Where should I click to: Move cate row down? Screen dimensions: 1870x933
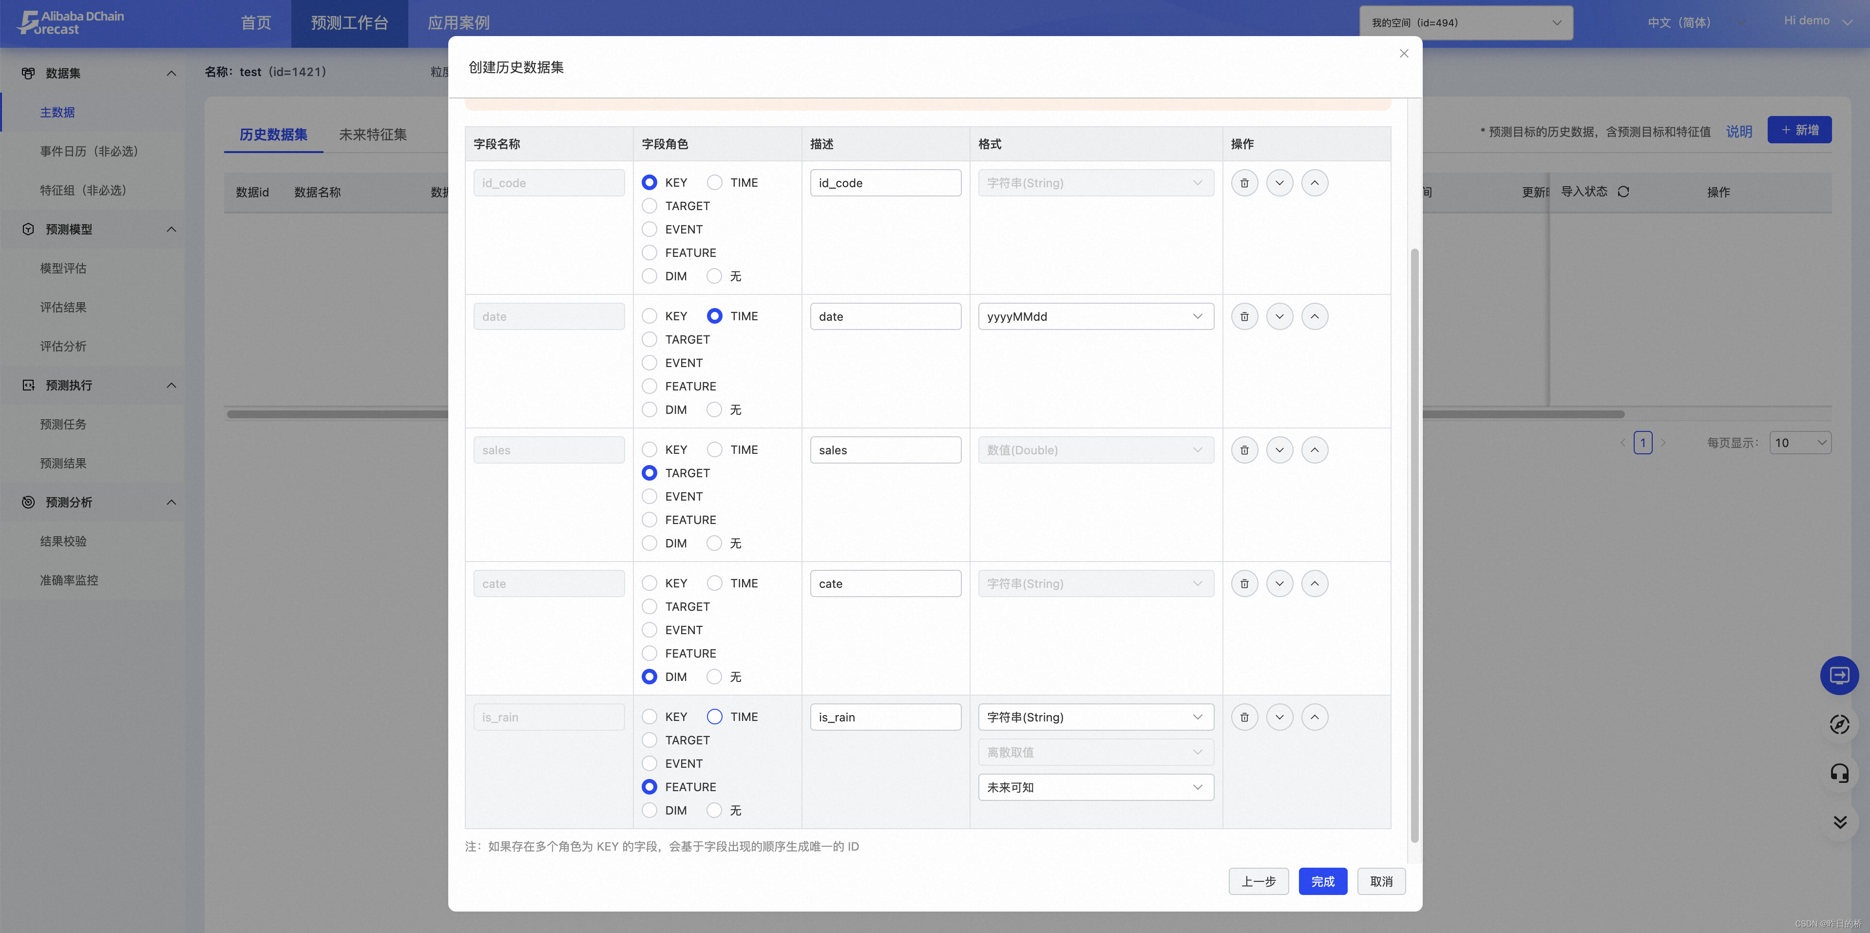pyautogui.click(x=1279, y=584)
